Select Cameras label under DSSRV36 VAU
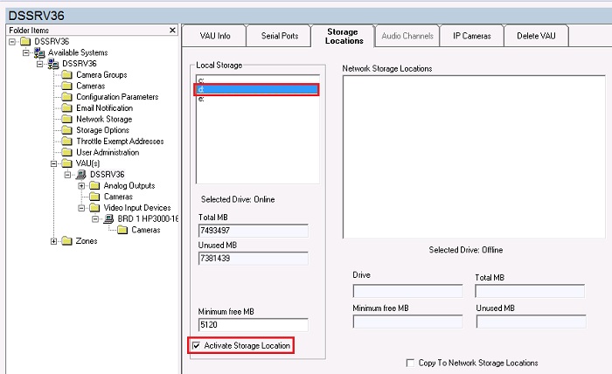Screen dimensions: 612x374 click(x=118, y=197)
